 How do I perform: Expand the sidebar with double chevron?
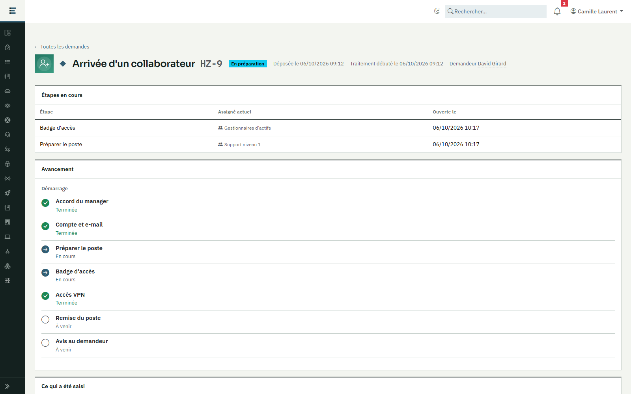(7, 386)
